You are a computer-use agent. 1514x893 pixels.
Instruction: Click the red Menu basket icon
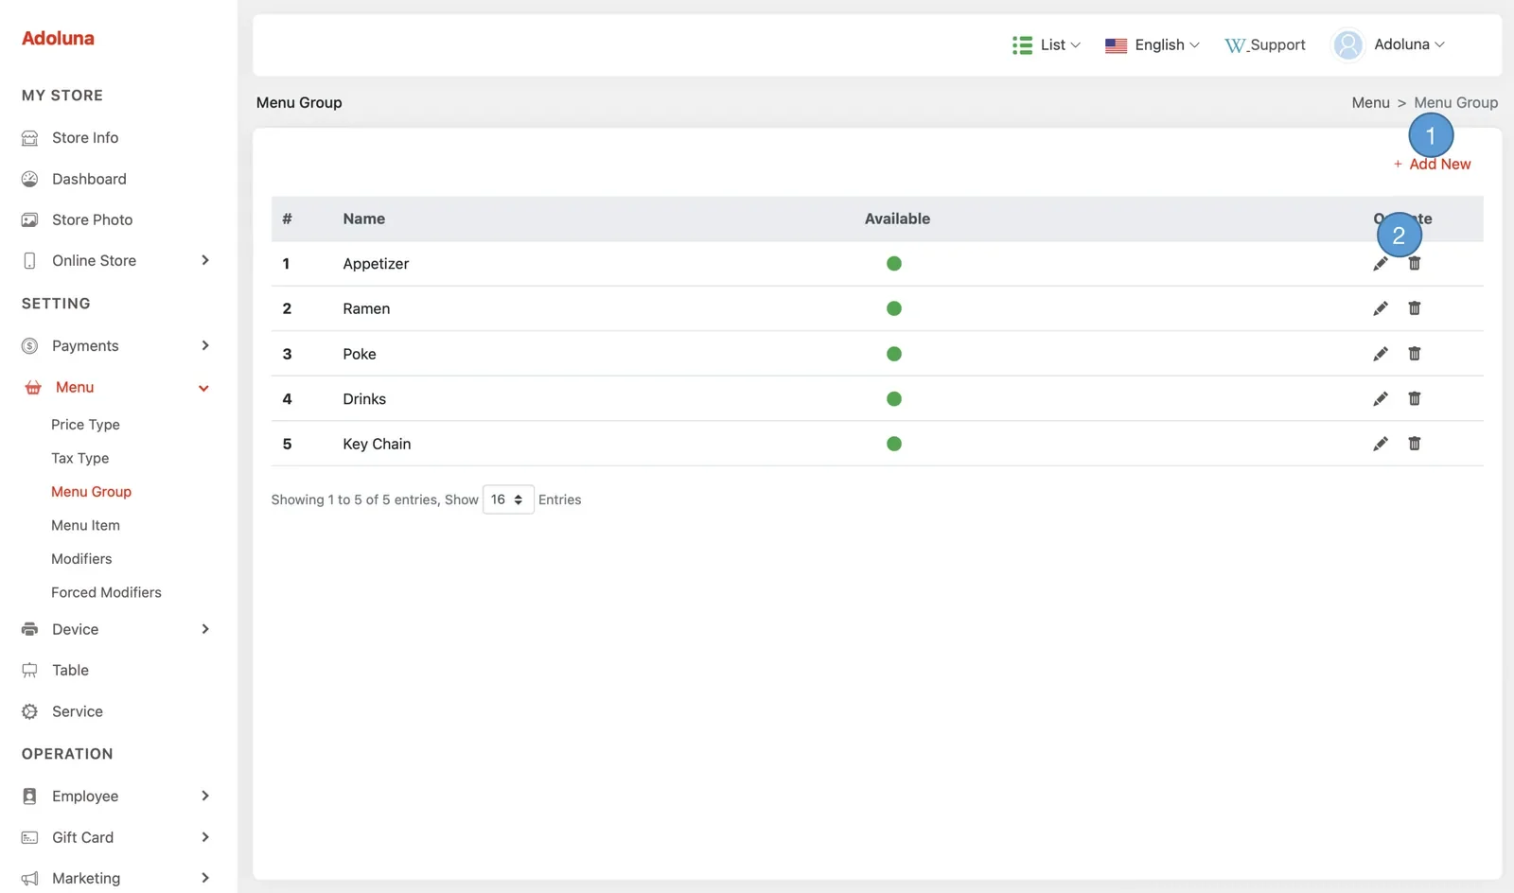(33, 388)
